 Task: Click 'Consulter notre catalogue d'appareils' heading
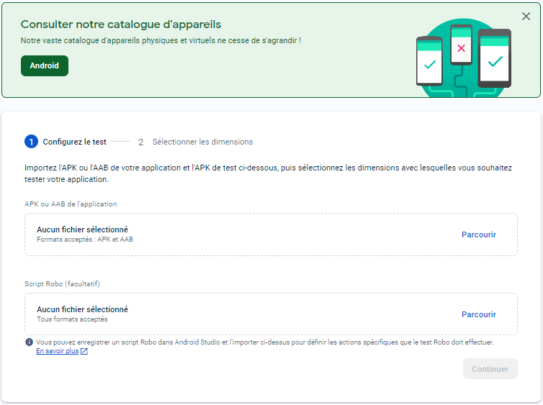pyautogui.click(x=121, y=25)
